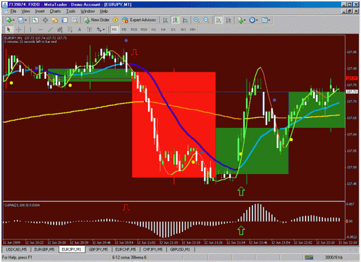Click the Zoom In magnifier icon

(196, 20)
